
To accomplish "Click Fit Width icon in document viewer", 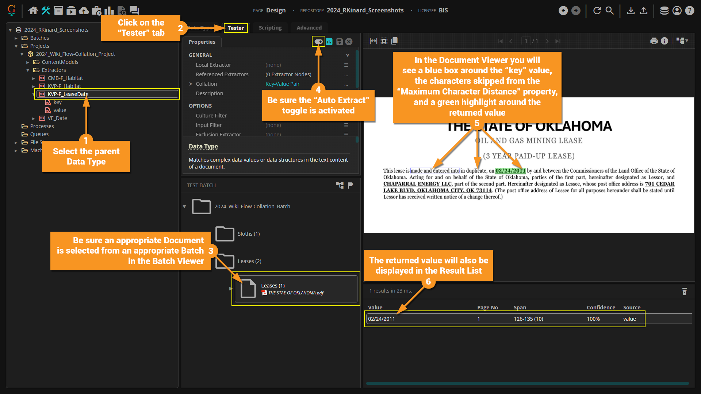I will coord(373,41).
